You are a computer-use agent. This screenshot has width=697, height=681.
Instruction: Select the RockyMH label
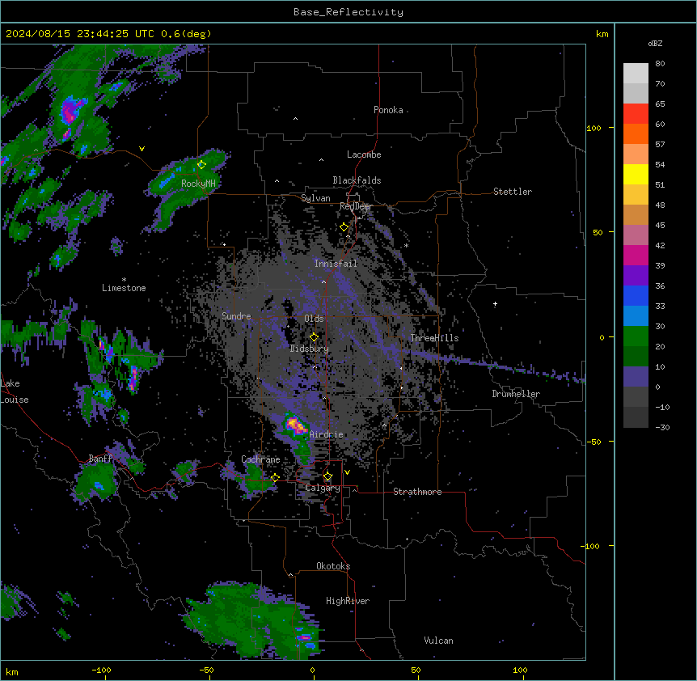[198, 184]
